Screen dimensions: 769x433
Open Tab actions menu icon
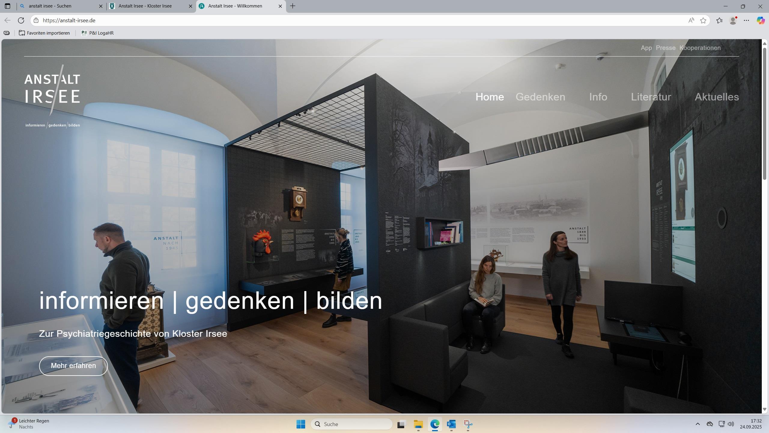click(8, 6)
